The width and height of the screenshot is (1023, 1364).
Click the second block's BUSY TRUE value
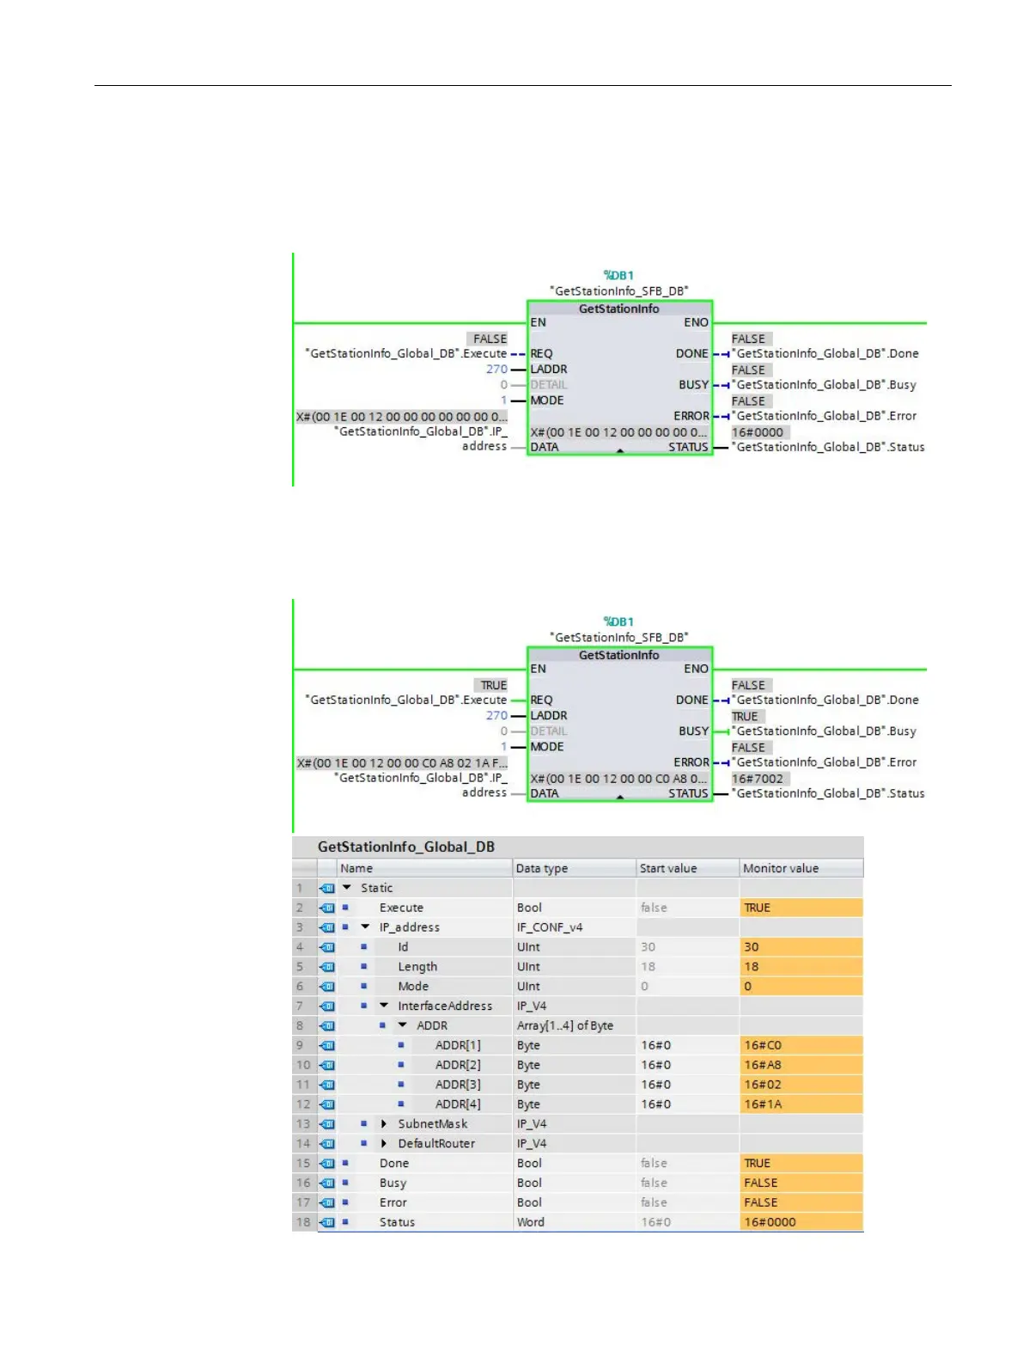pyautogui.click(x=745, y=717)
